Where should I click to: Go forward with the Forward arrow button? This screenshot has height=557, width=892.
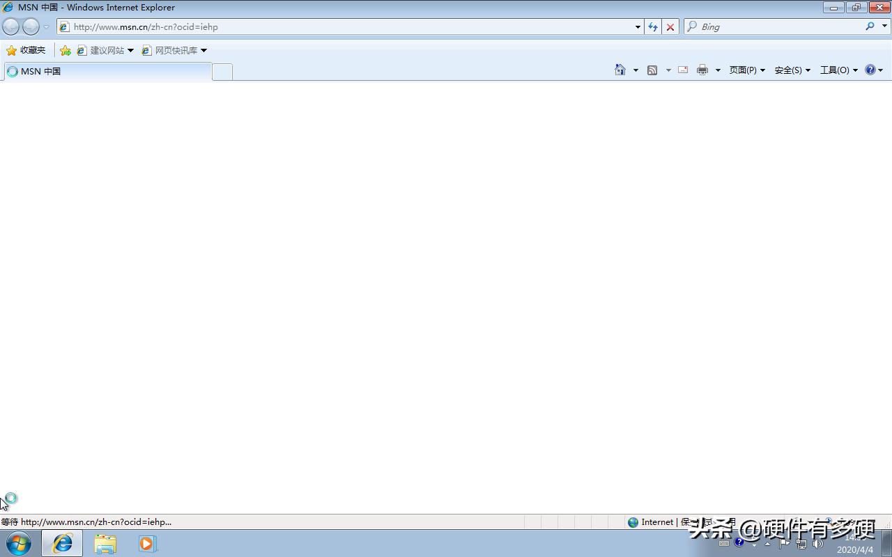coord(31,26)
